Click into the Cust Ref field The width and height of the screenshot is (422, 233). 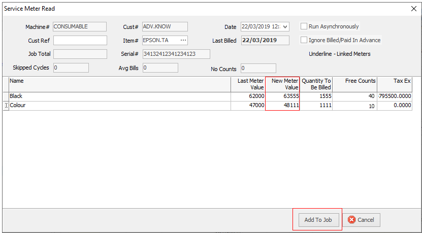80,40
